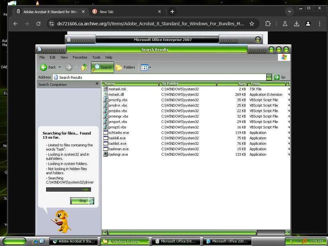328x246 pixels.
Task: Open the browser downloads icon
Action: tap(296, 24)
